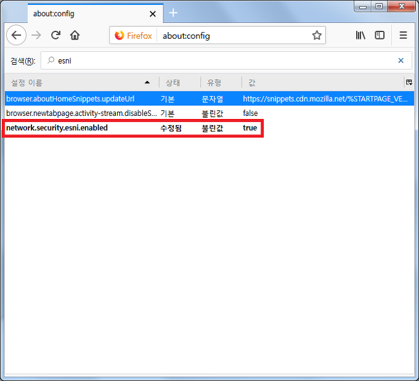
Task: Toggle the sidebar panel icon
Action: click(x=380, y=35)
